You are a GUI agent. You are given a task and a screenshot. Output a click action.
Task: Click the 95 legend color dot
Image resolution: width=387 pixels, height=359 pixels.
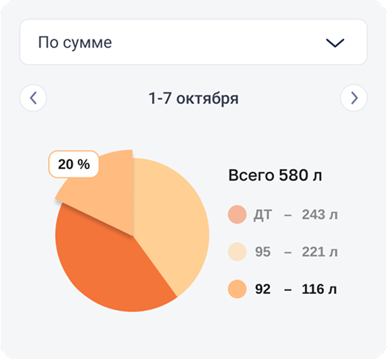[237, 252]
